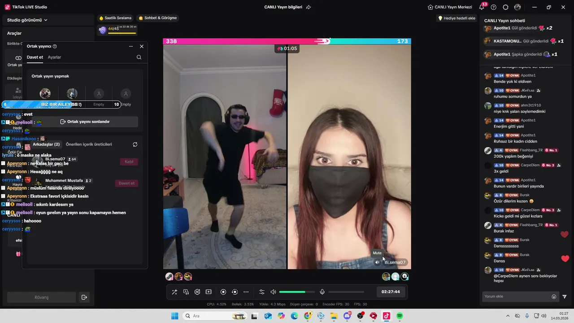The image size is (574, 323).
Task: Click Apotite1 Şapka gönderildi gift notice
Action: [520, 54]
